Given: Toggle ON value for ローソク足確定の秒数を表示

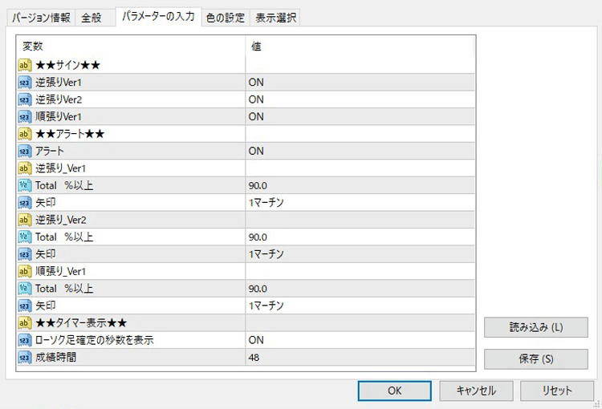Looking at the screenshot, I should 360,340.
